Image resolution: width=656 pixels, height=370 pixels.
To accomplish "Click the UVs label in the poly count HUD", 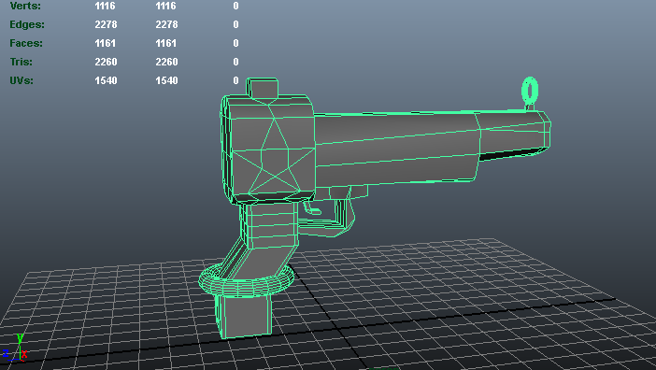I will (21, 80).
